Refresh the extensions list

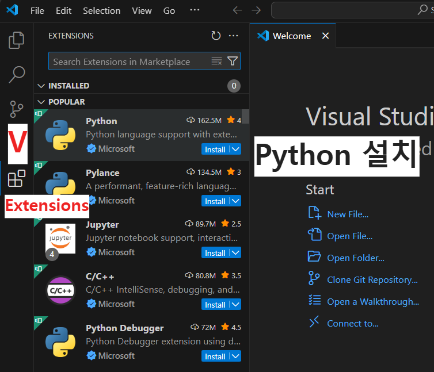point(216,36)
